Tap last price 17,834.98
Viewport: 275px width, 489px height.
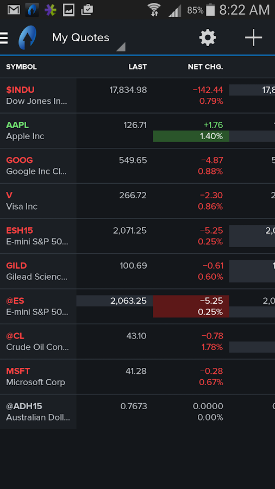pos(128,90)
